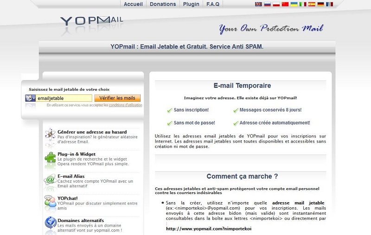The height and width of the screenshot is (235, 371).
Task: Click the Sans inscription! text
Action: (x=191, y=110)
